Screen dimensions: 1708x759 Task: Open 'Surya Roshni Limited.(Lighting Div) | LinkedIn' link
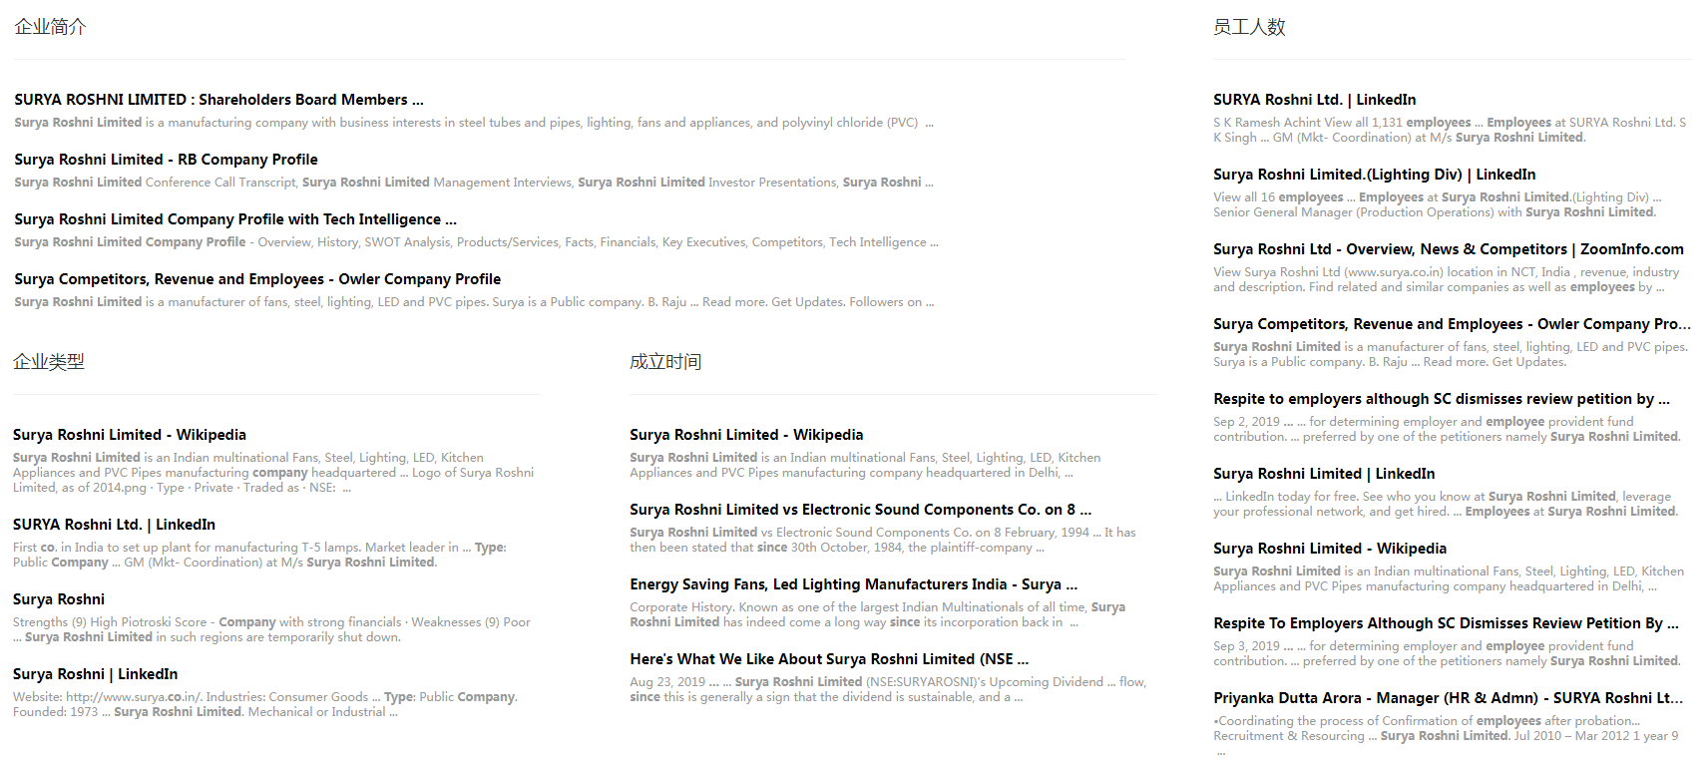1374,175
